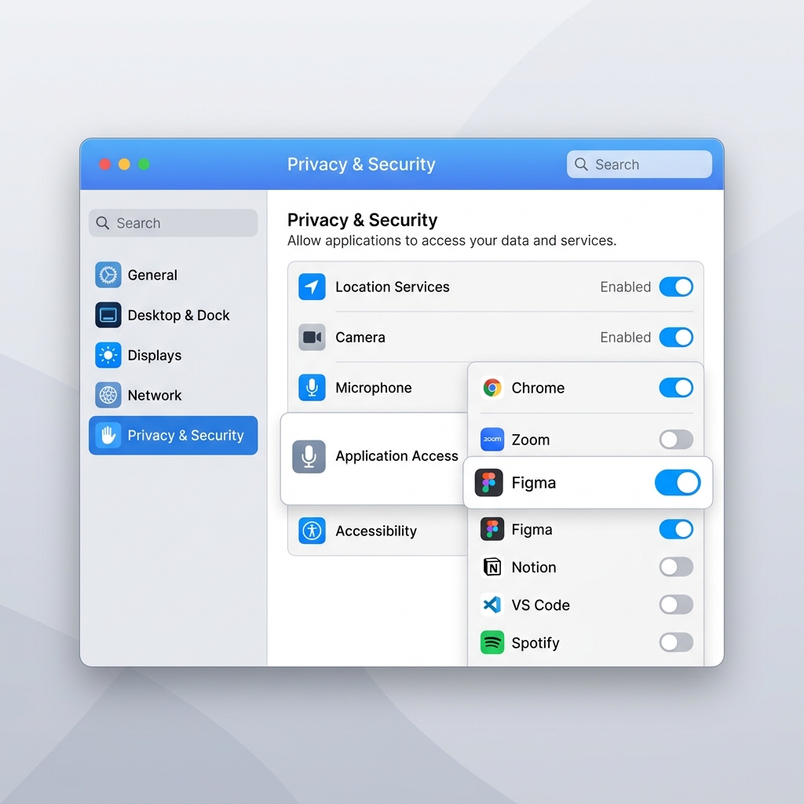This screenshot has height=804, width=804.
Task: Click the gray Application Access microphone icon
Action: tap(309, 456)
